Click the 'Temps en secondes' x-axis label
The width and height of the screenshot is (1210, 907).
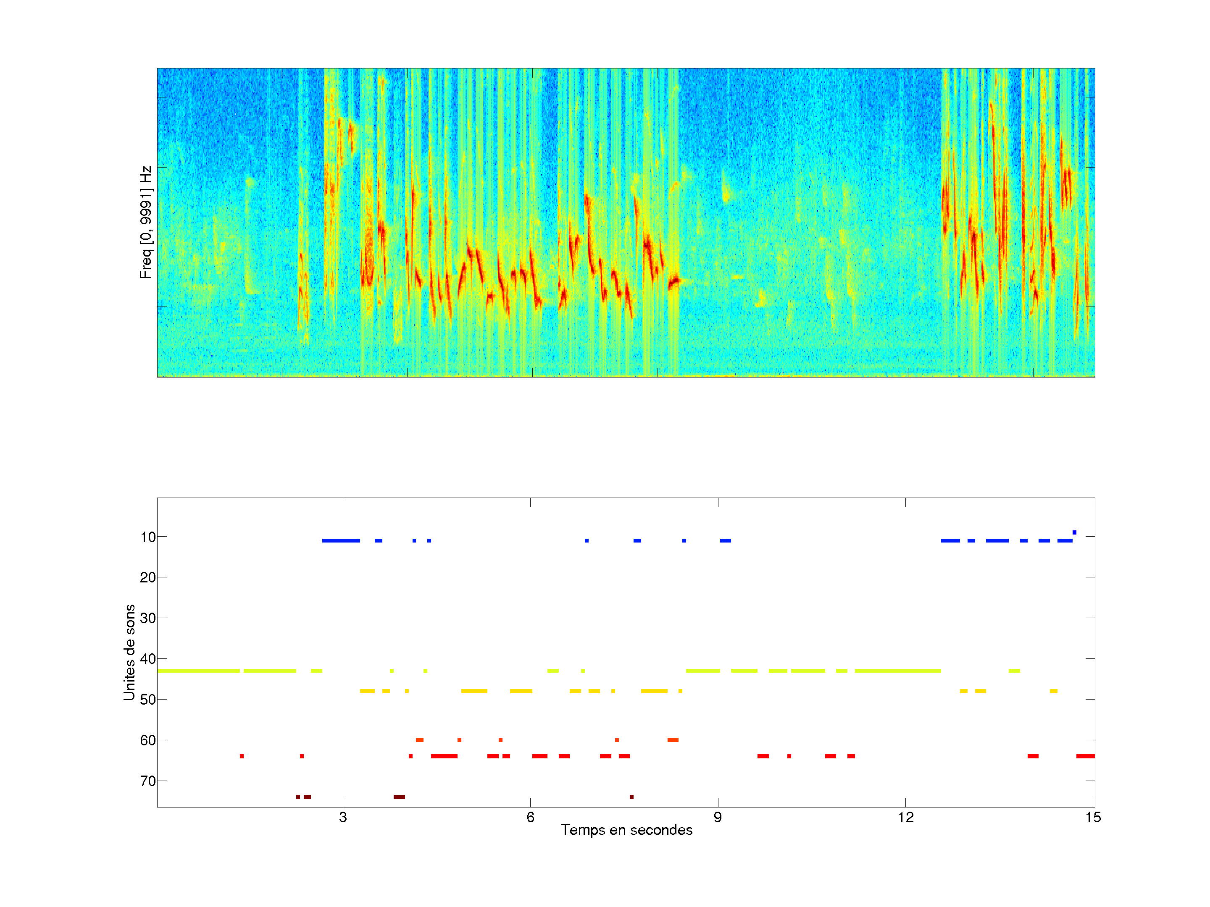(626, 830)
